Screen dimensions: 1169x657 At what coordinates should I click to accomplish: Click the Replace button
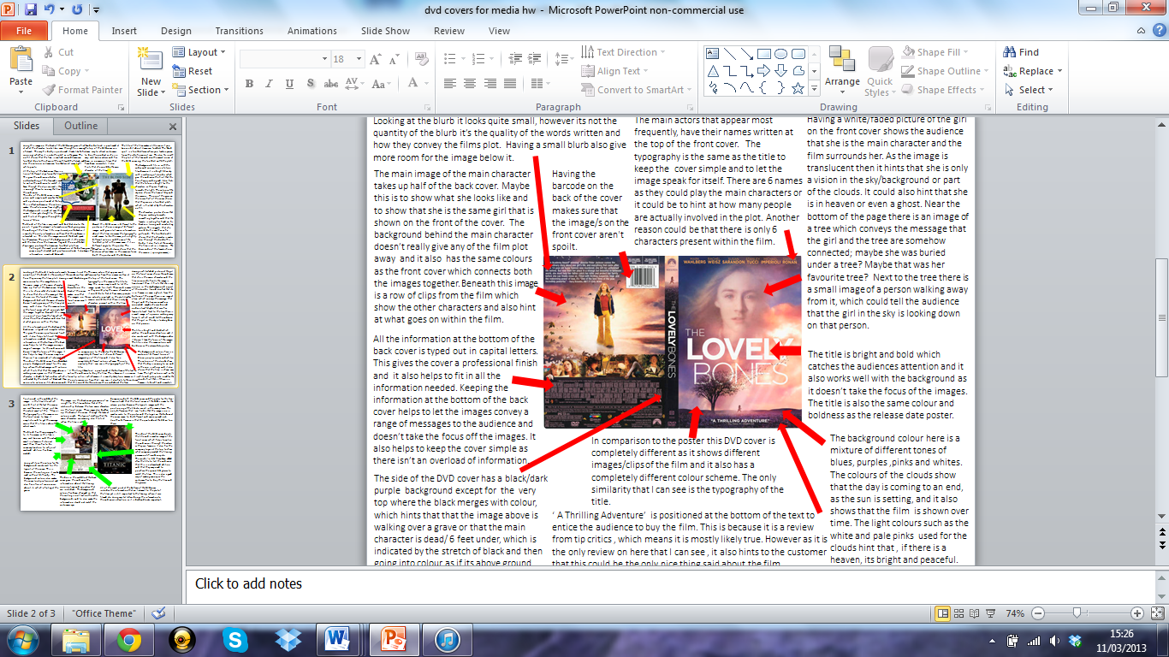point(1033,71)
